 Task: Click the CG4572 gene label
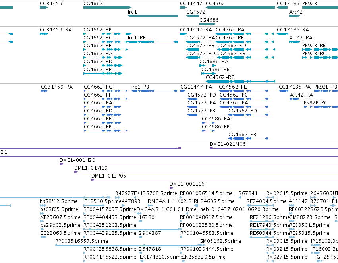click(196, 12)
